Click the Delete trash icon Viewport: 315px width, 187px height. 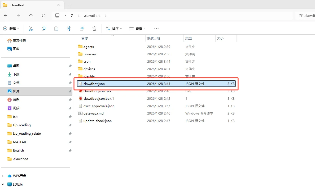[94, 29]
